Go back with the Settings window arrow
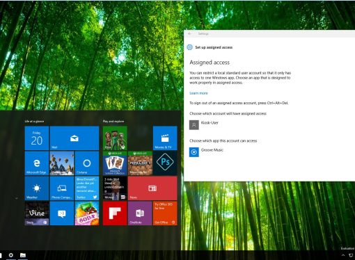355x260 pixels. click(189, 33)
